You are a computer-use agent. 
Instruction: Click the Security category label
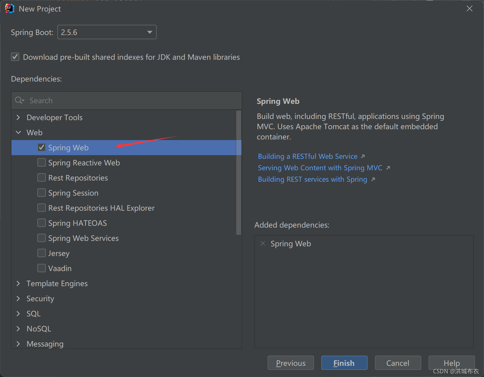tap(40, 299)
